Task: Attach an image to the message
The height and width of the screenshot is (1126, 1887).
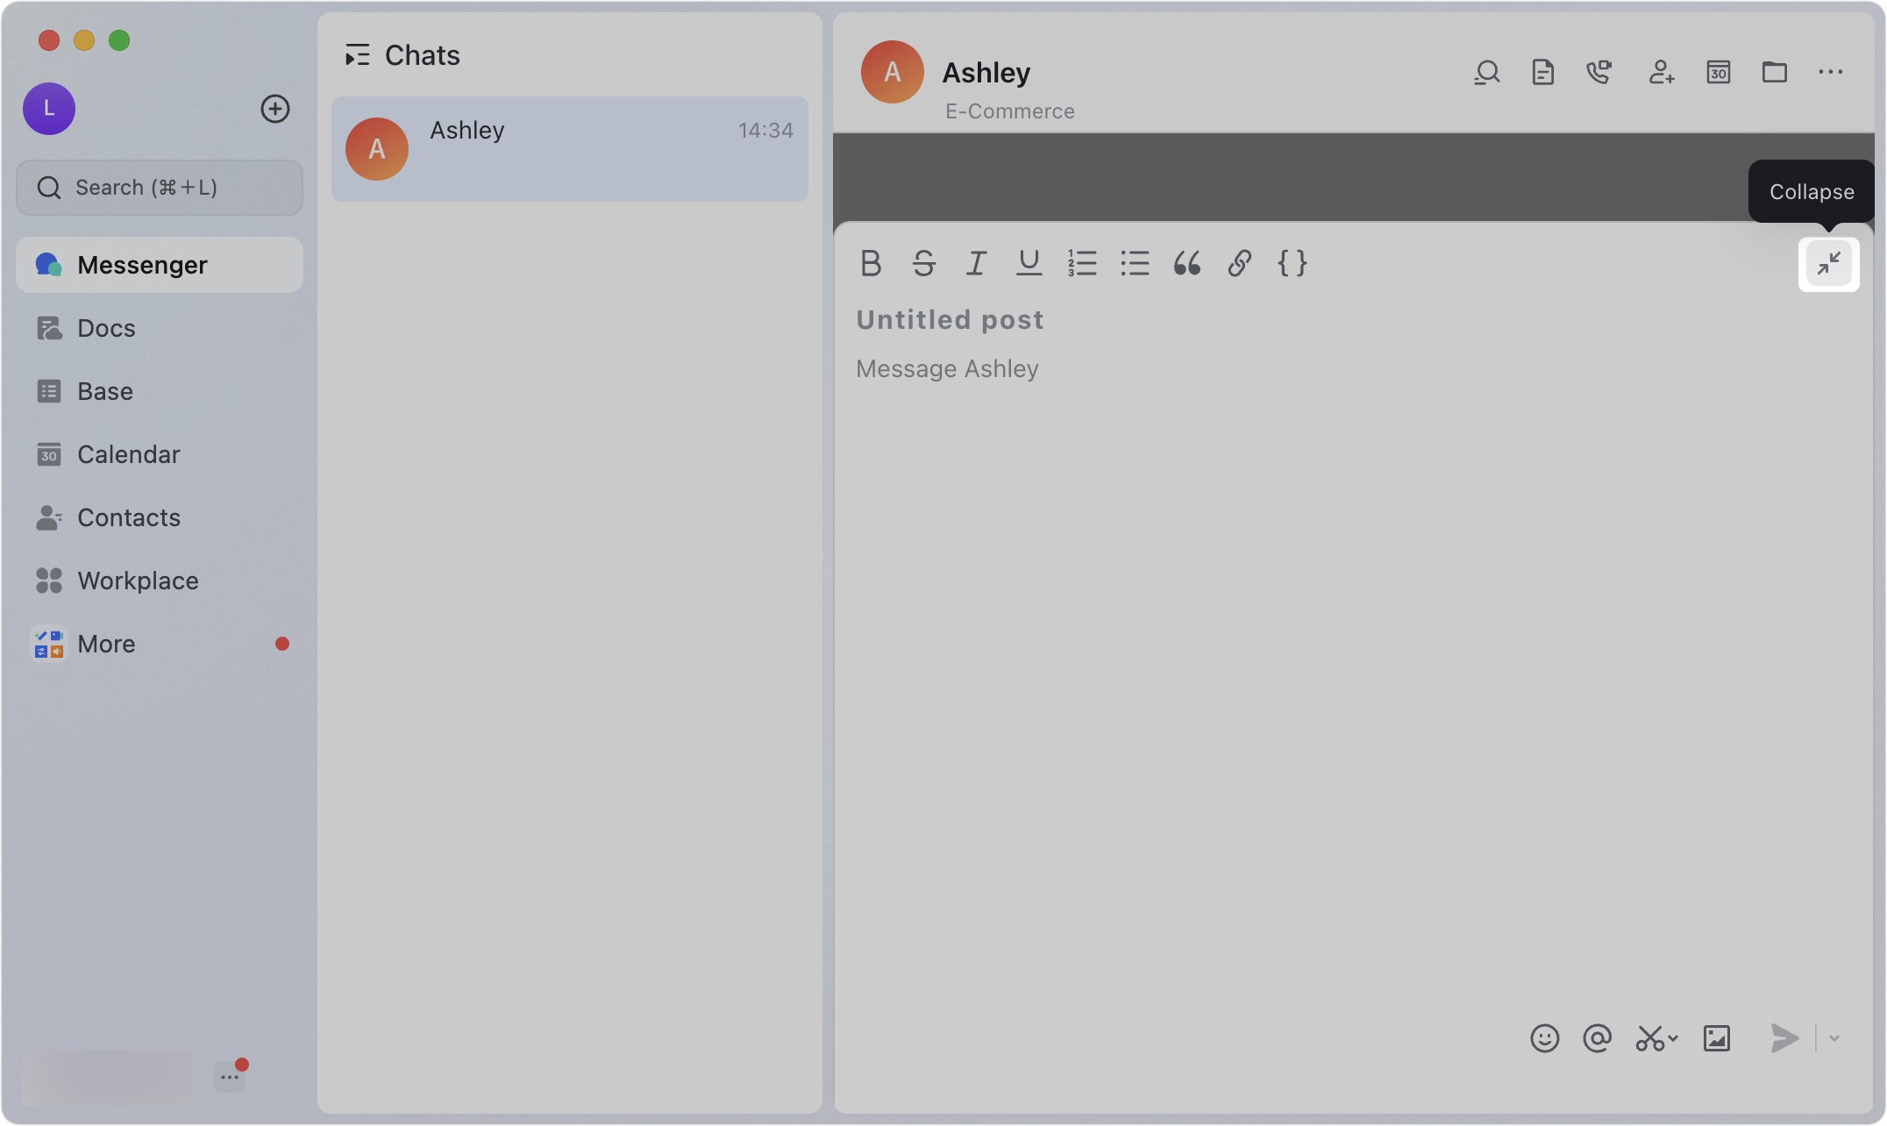Action: pyautogui.click(x=1717, y=1038)
